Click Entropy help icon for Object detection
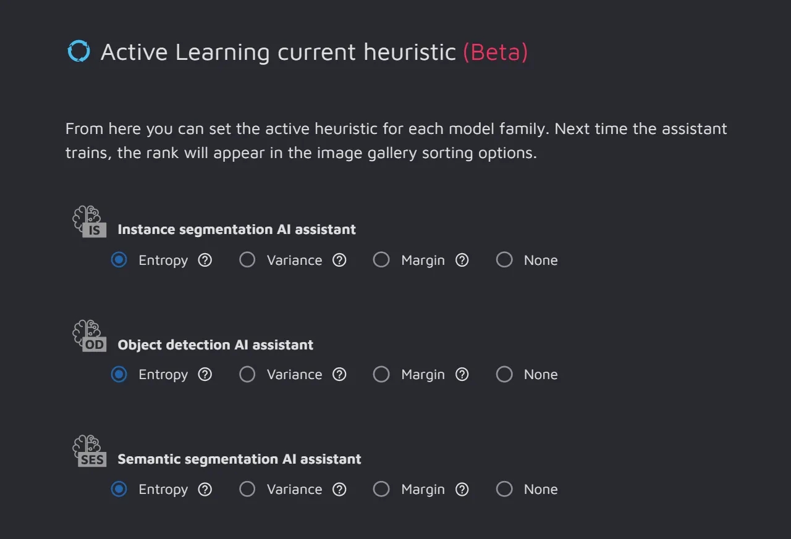This screenshot has height=539, width=791. tap(205, 374)
